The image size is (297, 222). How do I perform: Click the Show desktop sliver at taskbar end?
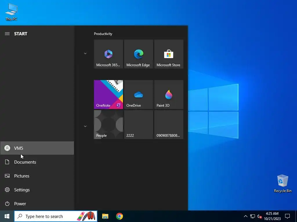(x=296, y=216)
